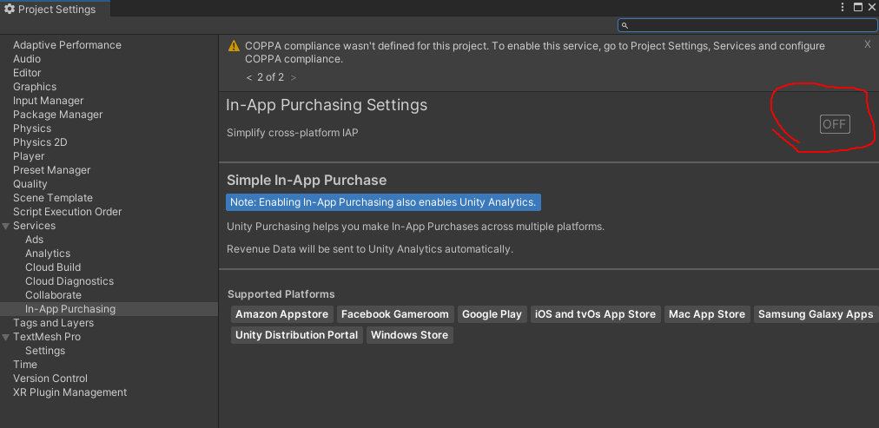879x428 pixels.
Task: Select Ads under Services
Action: pyautogui.click(x=34, y=240)
